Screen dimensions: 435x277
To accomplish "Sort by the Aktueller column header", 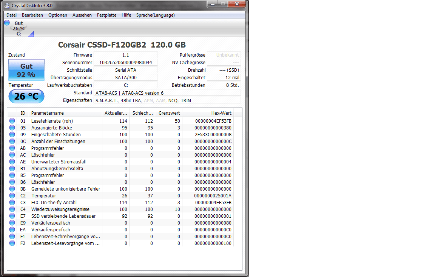I will pyautogui.click(x=116, y=113).
